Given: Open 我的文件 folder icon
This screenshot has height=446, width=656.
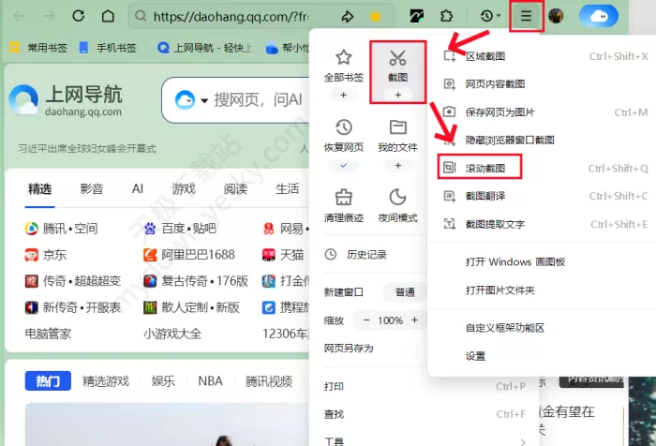Looking at the screenshot, I should coord(398,127).
